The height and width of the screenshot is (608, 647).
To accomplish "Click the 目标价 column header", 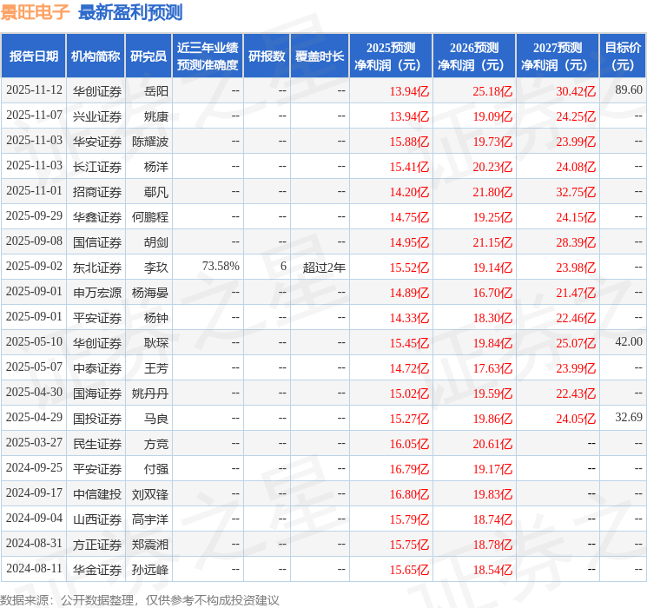I will 623,56.
